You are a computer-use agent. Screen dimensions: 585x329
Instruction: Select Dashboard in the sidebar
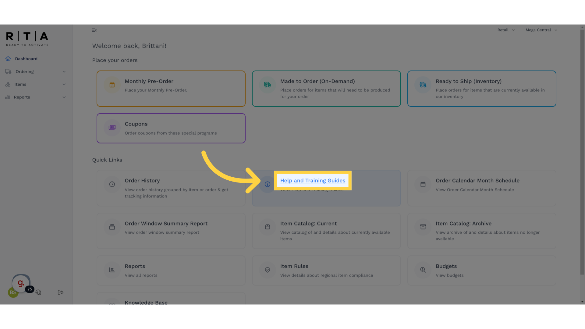click(26, 59)
